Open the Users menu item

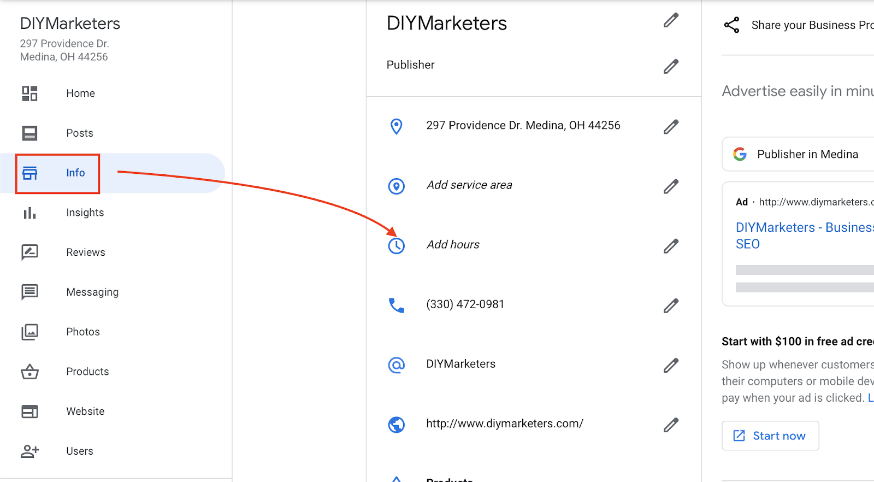(x=80, y=451)
